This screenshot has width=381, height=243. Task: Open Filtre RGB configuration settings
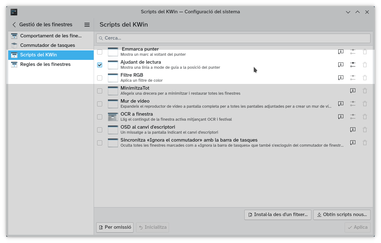353,78
